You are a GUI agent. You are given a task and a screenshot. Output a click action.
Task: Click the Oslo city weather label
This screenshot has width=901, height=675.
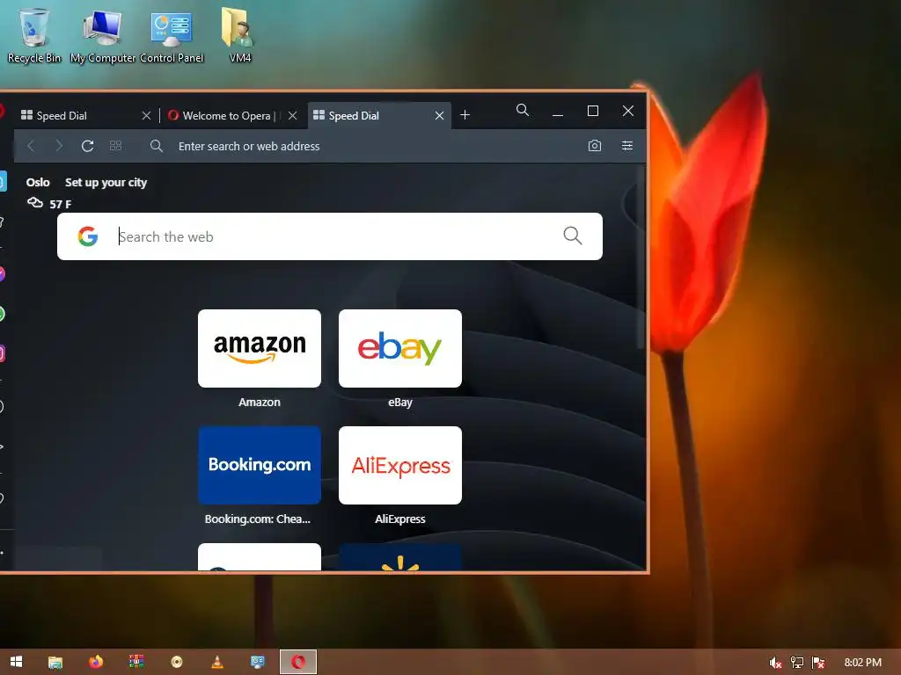point(38,183)
